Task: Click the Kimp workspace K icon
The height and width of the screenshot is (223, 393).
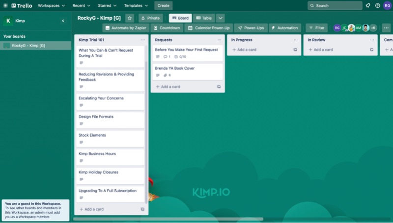Action: 8,21
